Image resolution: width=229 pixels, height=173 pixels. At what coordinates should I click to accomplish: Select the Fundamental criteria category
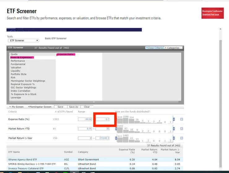point(18,64)
